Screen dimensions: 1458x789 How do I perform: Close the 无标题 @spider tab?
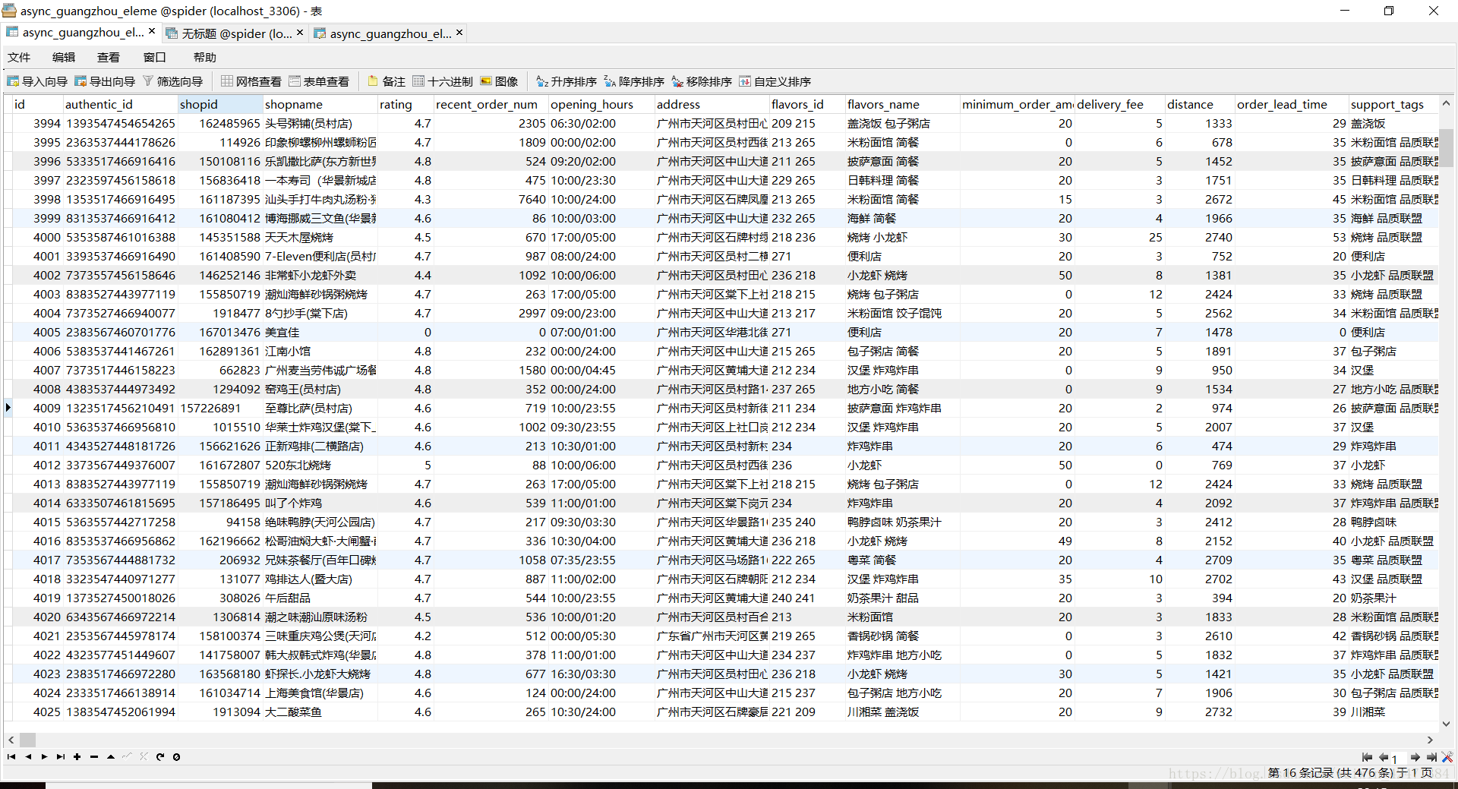tap(300, 33)
